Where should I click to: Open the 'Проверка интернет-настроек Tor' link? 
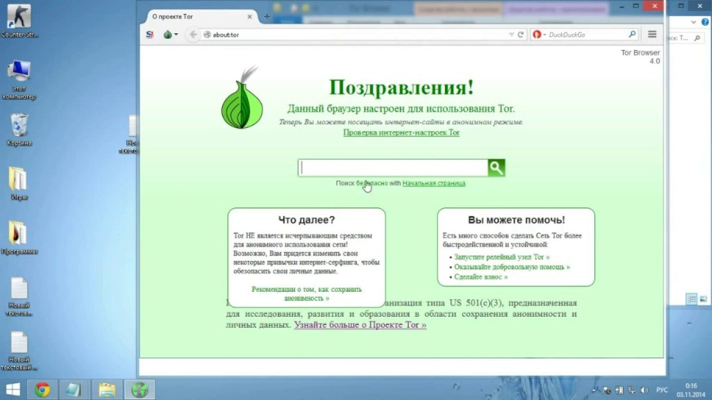click(401, 132)
